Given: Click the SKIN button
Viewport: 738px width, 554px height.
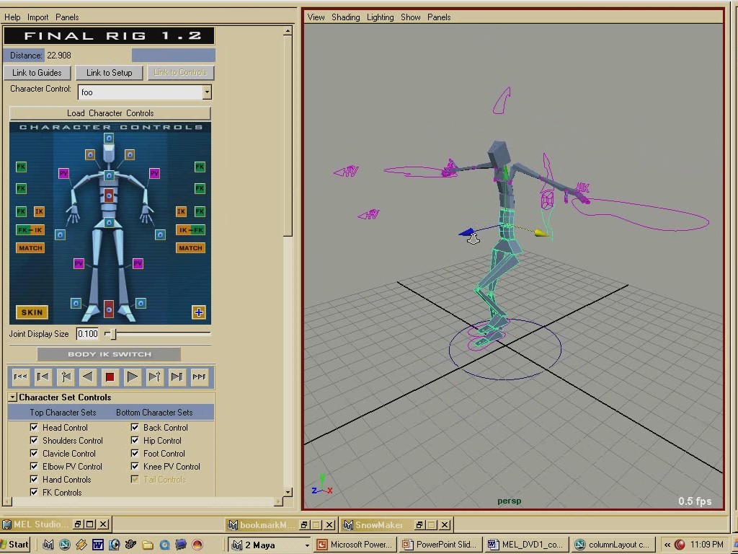Looking at the screenshot, I should click(32, 312).
